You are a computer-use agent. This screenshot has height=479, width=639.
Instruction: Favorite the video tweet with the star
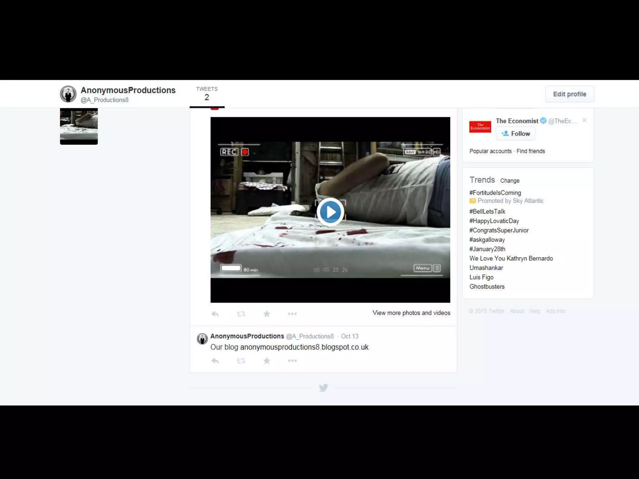pos(267,314)
